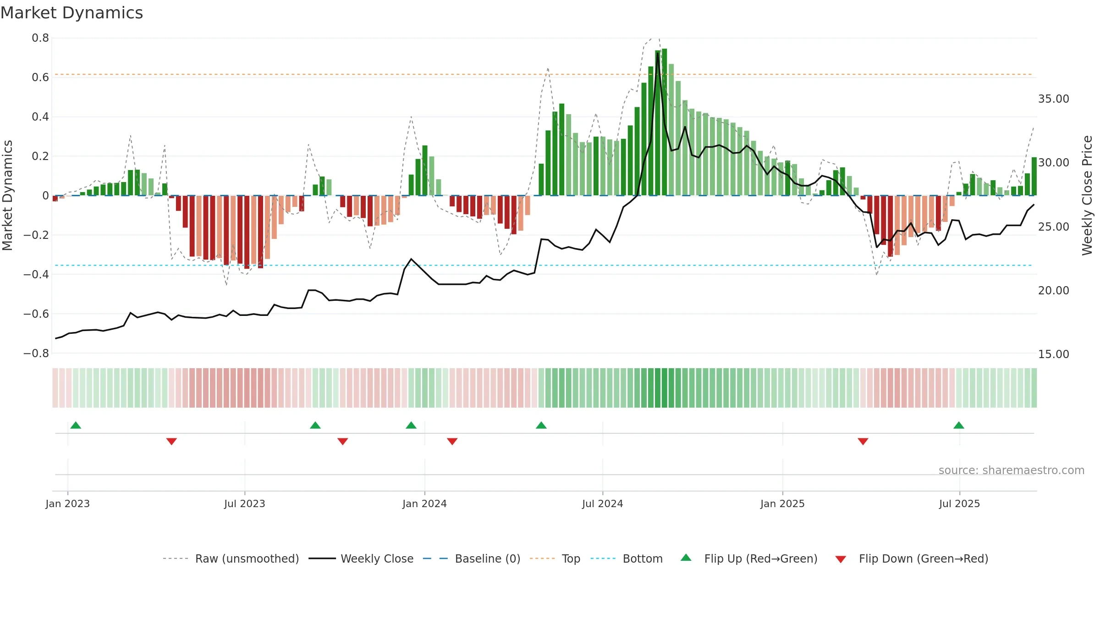Click the Jul 2023 x-axis label
This screenshot has width=1100, height=619.
245,503
